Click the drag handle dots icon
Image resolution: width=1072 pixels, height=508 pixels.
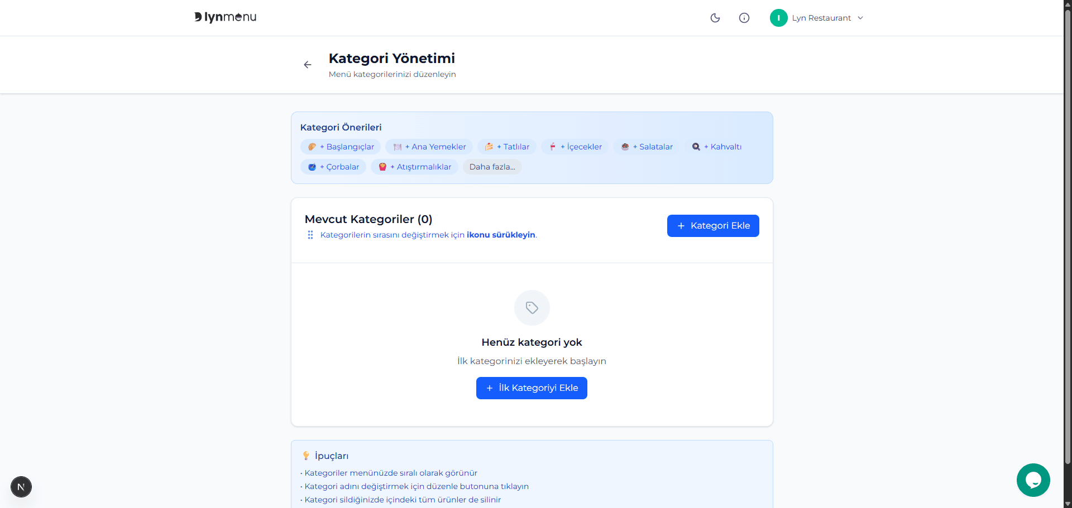(310, 235)
